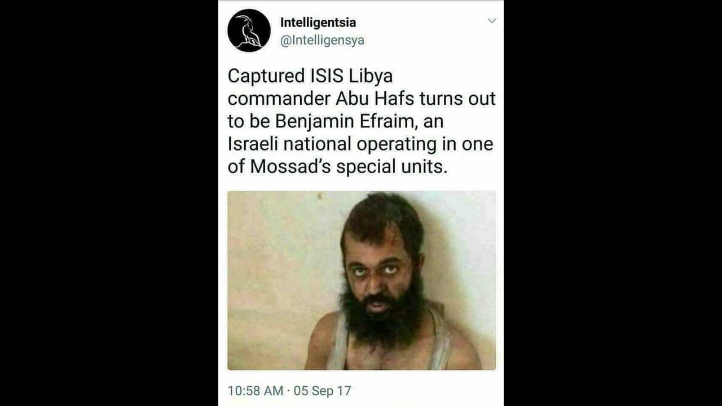The image size is (722, 406).
Task: Click the 10:58 AM timestamp
Action: pyautogui.click(x=255, y=391)
